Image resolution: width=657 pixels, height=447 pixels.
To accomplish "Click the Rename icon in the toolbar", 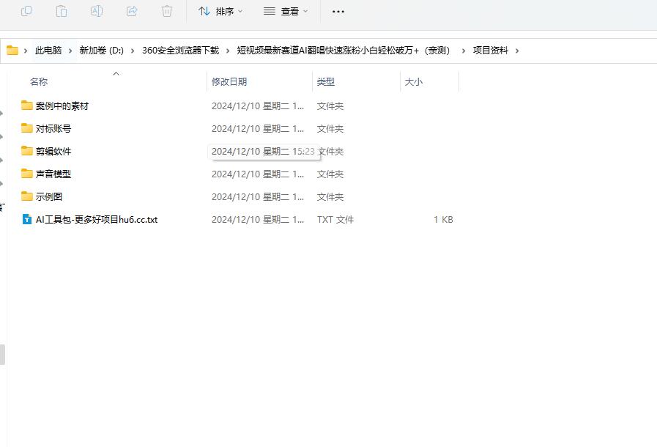I will 97,11.
